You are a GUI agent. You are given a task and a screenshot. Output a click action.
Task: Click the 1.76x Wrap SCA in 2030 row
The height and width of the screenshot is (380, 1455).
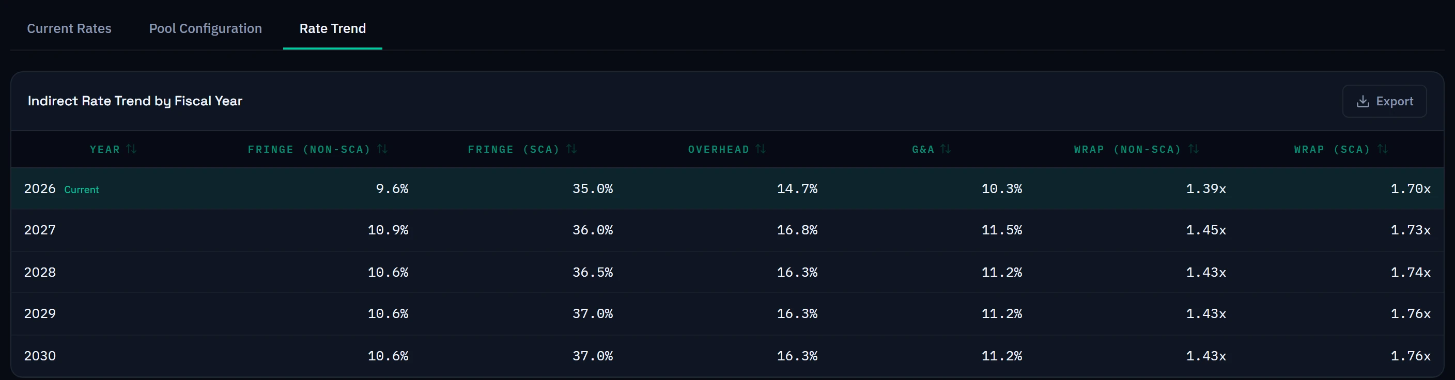pyautogui.click(x=1411, y=356)
